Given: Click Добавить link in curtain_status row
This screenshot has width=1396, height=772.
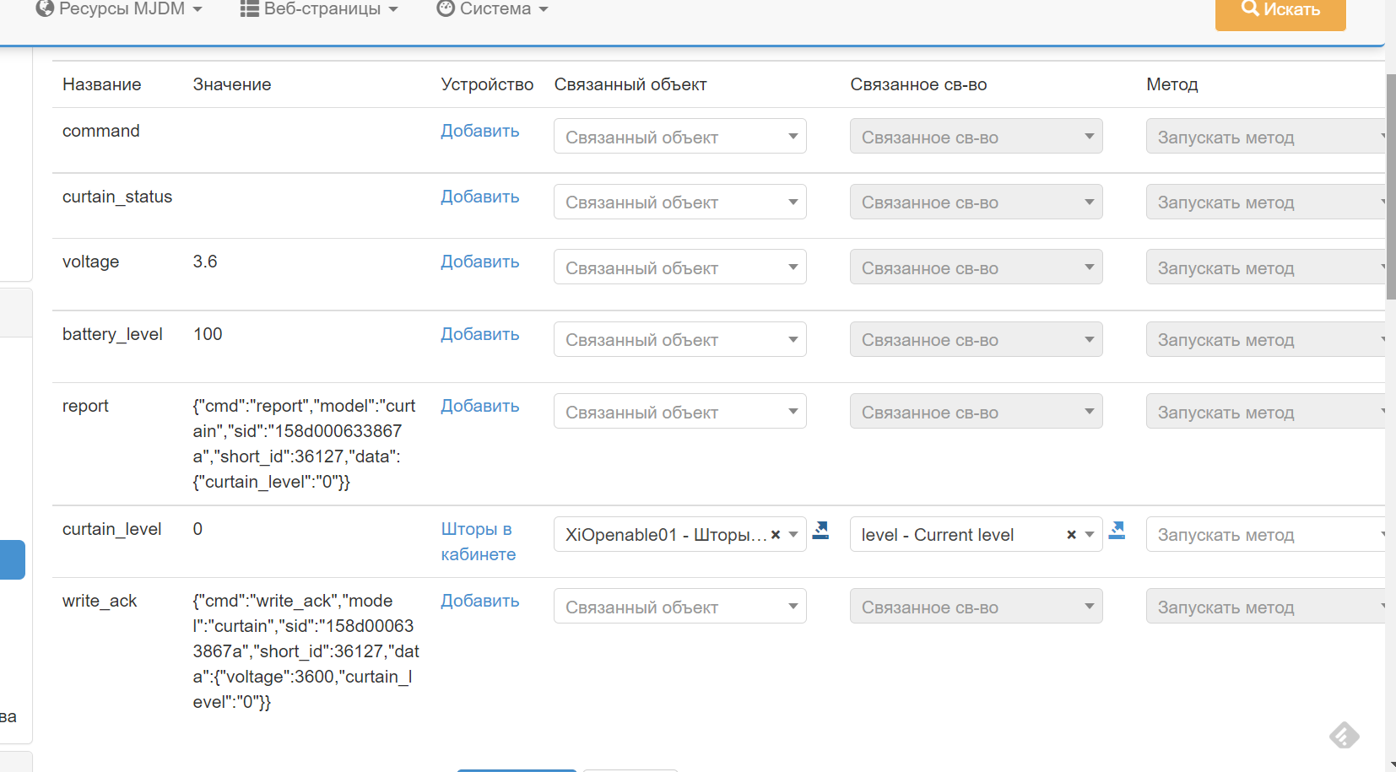Looking at the screenshot, I should [479, 197].
